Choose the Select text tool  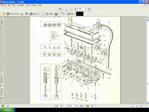(49, 14)
